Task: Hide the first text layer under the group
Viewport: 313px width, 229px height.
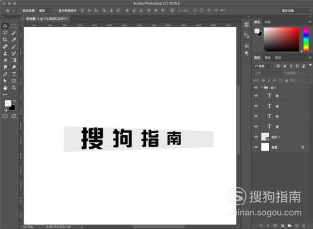Action: [256, 96]
